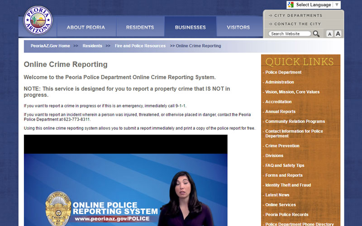Go to City Departments
362x226 pixels.
click(x=298, y=15)
